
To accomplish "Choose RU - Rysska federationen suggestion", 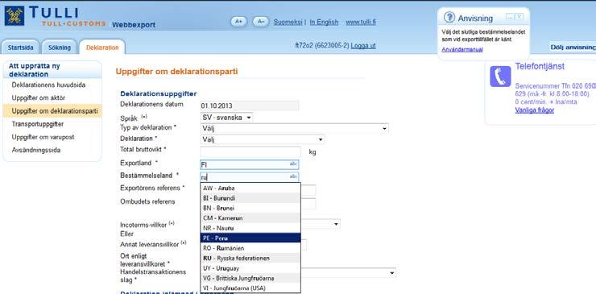I will [x=250, y=258].
